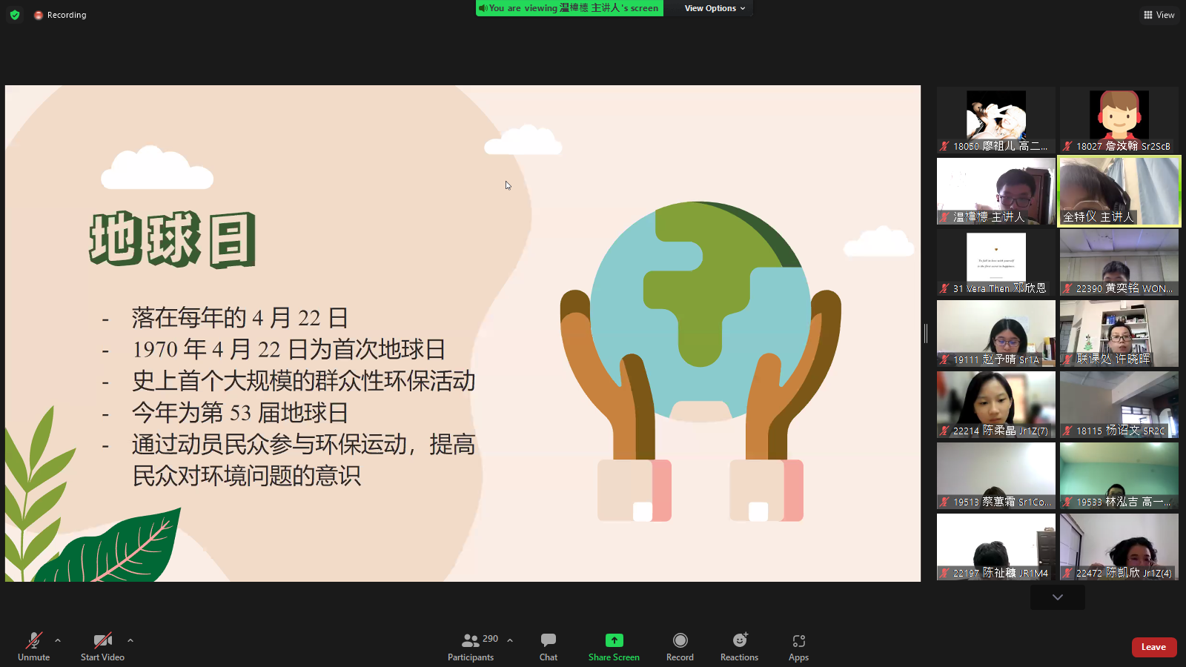Viewport: 1186px width, 667px height.
Task: Select highlighted video tile of 全特仪 主讲人
Action: pos(1119,191)
